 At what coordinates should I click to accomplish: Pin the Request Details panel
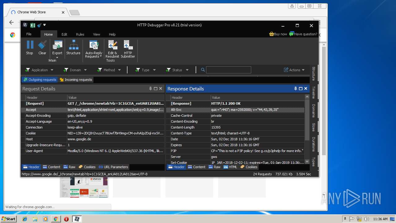(151, 89)
